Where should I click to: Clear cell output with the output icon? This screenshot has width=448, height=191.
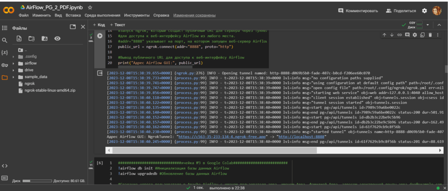(x=100, y=73)
